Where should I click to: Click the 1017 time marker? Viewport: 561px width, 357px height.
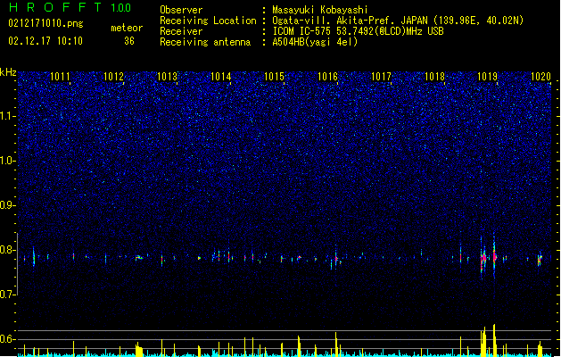click(381, 77)
